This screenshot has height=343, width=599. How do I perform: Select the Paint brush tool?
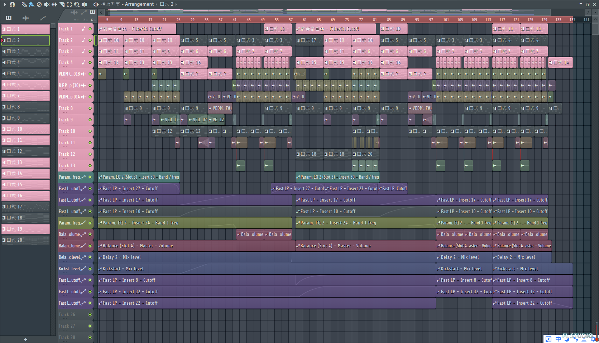(32, 4)
